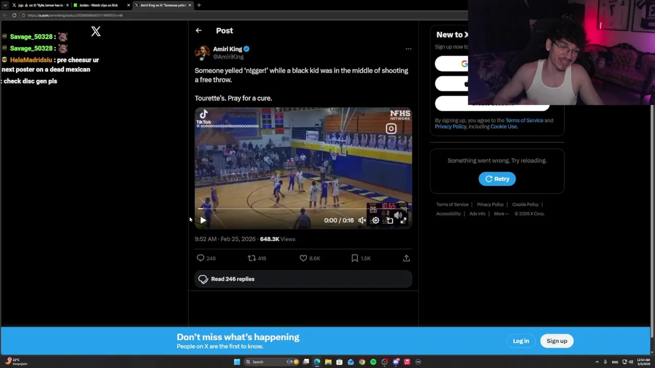Open Microsoft Edge from taskbar
The width and height of the screenshot is (655, 368).
[x=317, y=362]
